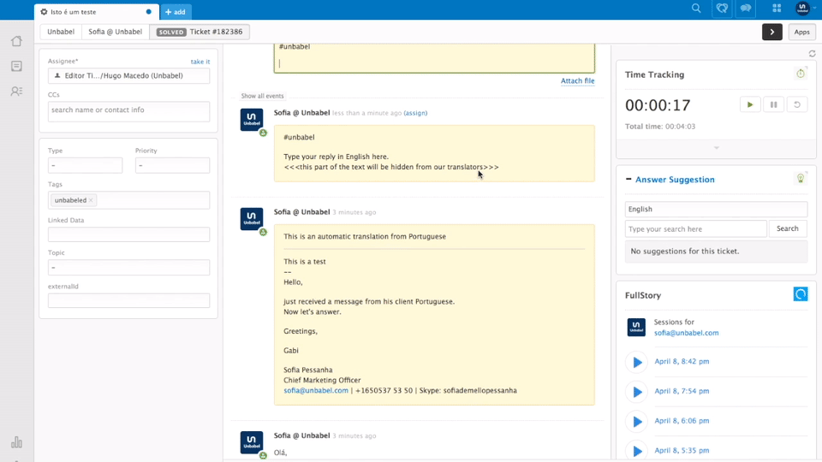The image size is (822, 462).
Task: Play the April 8, 8:42 pm session
Action: point(637,362)
